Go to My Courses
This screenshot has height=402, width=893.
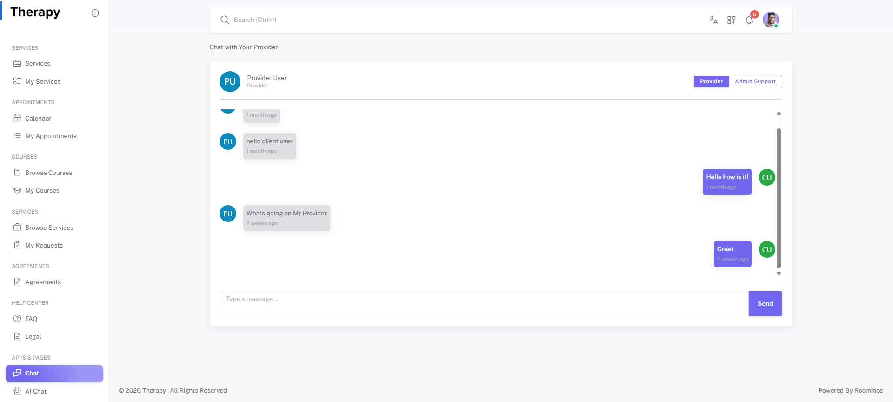point(54,190)
